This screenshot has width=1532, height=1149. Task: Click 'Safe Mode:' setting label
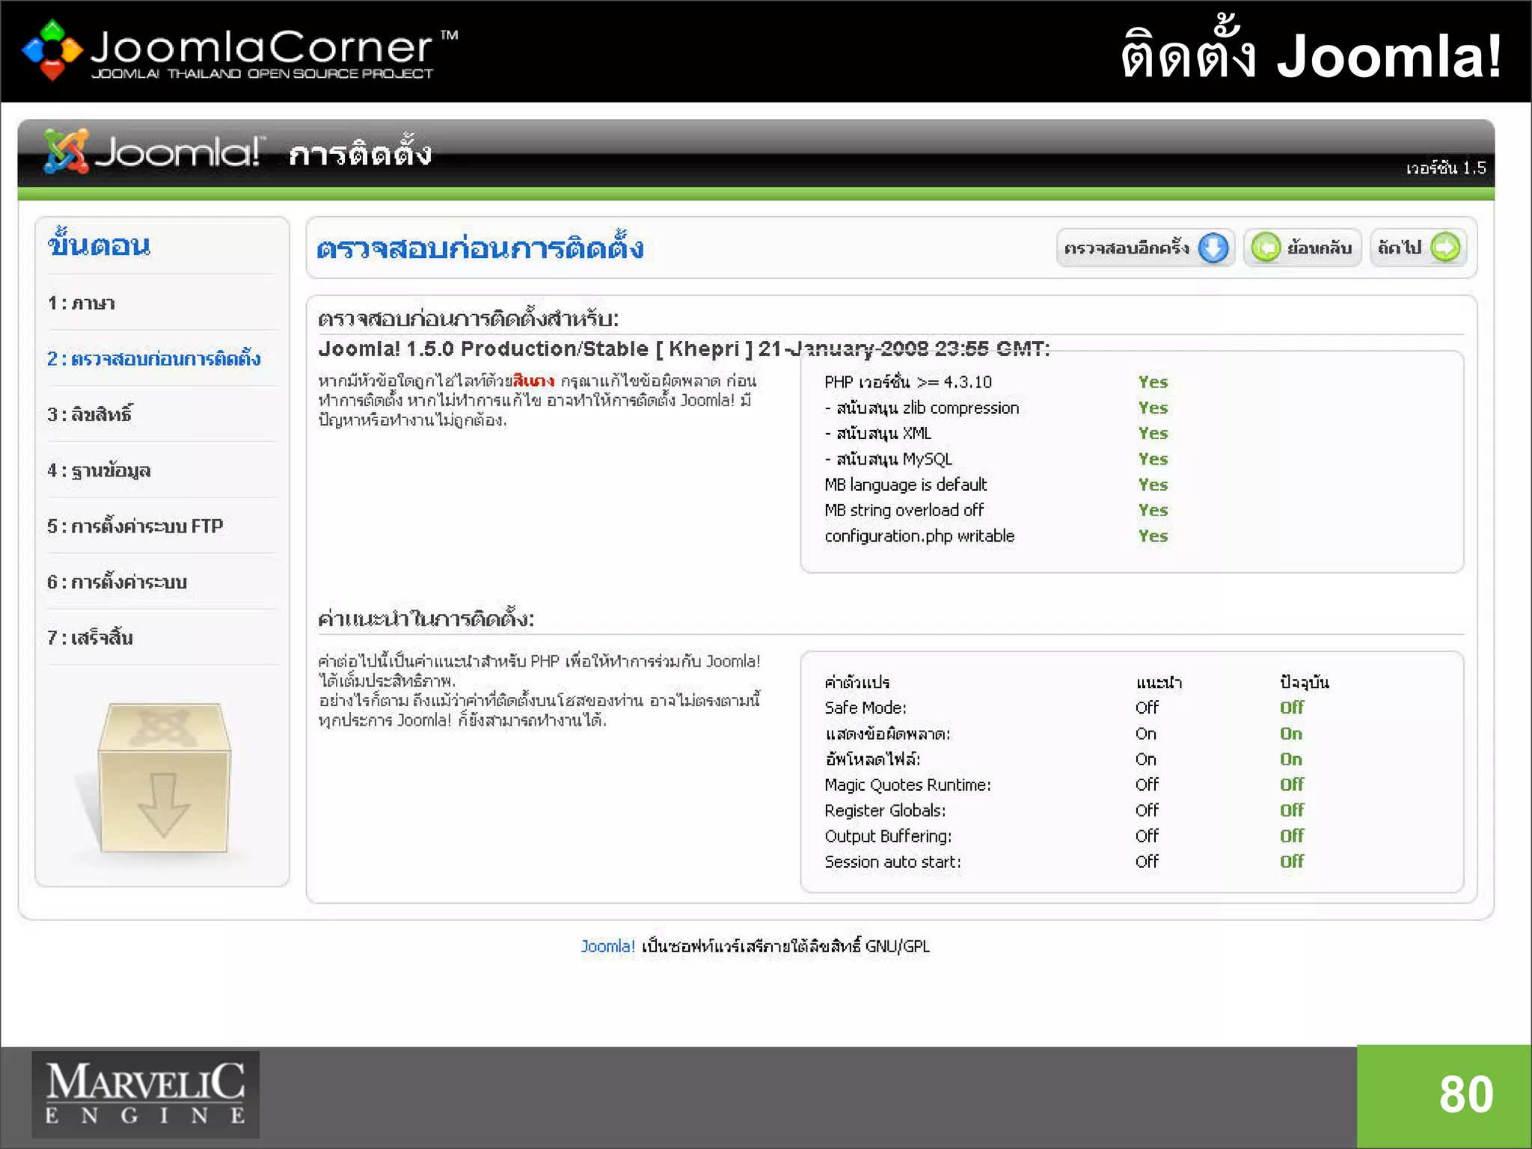point(865,708)
